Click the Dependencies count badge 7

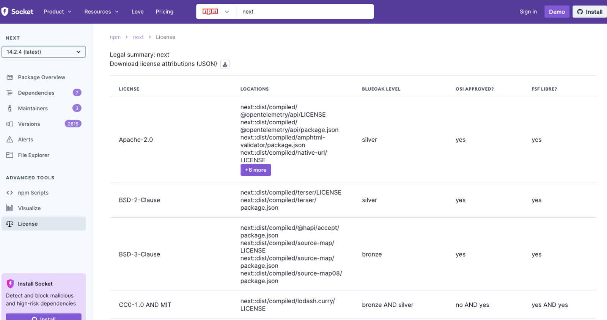(77, 93)
